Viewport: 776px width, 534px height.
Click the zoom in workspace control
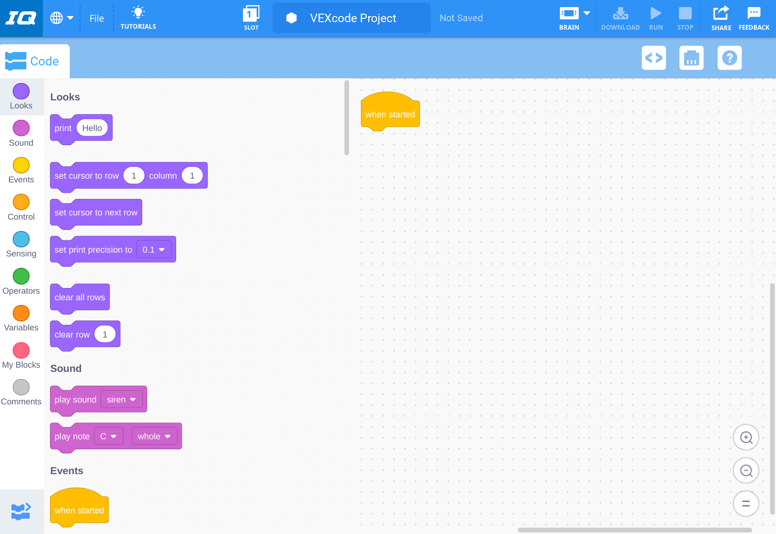[x=746, y=437]
